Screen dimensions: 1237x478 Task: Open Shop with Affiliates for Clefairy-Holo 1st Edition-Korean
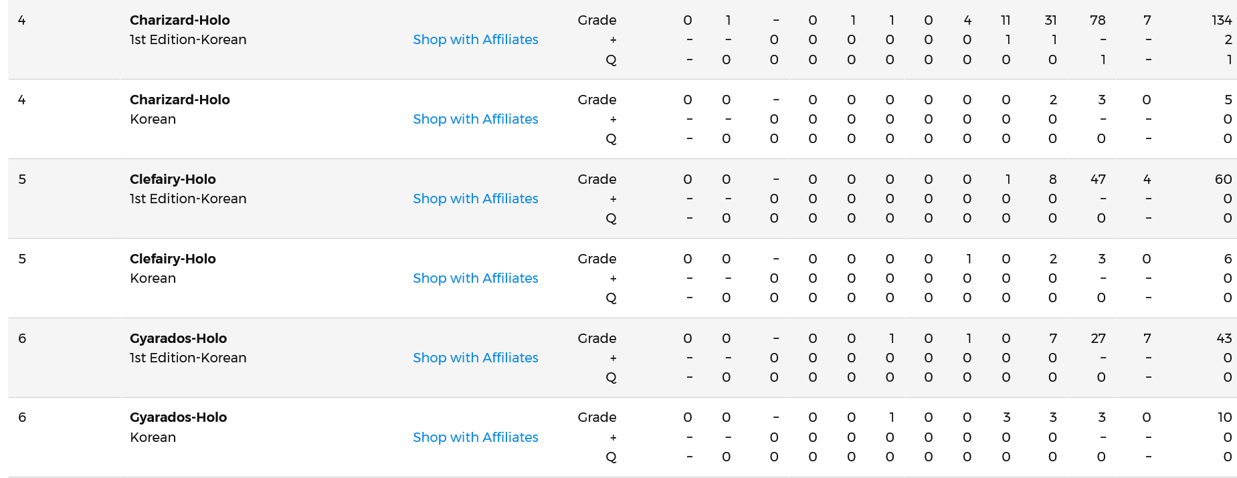(475, 199)
